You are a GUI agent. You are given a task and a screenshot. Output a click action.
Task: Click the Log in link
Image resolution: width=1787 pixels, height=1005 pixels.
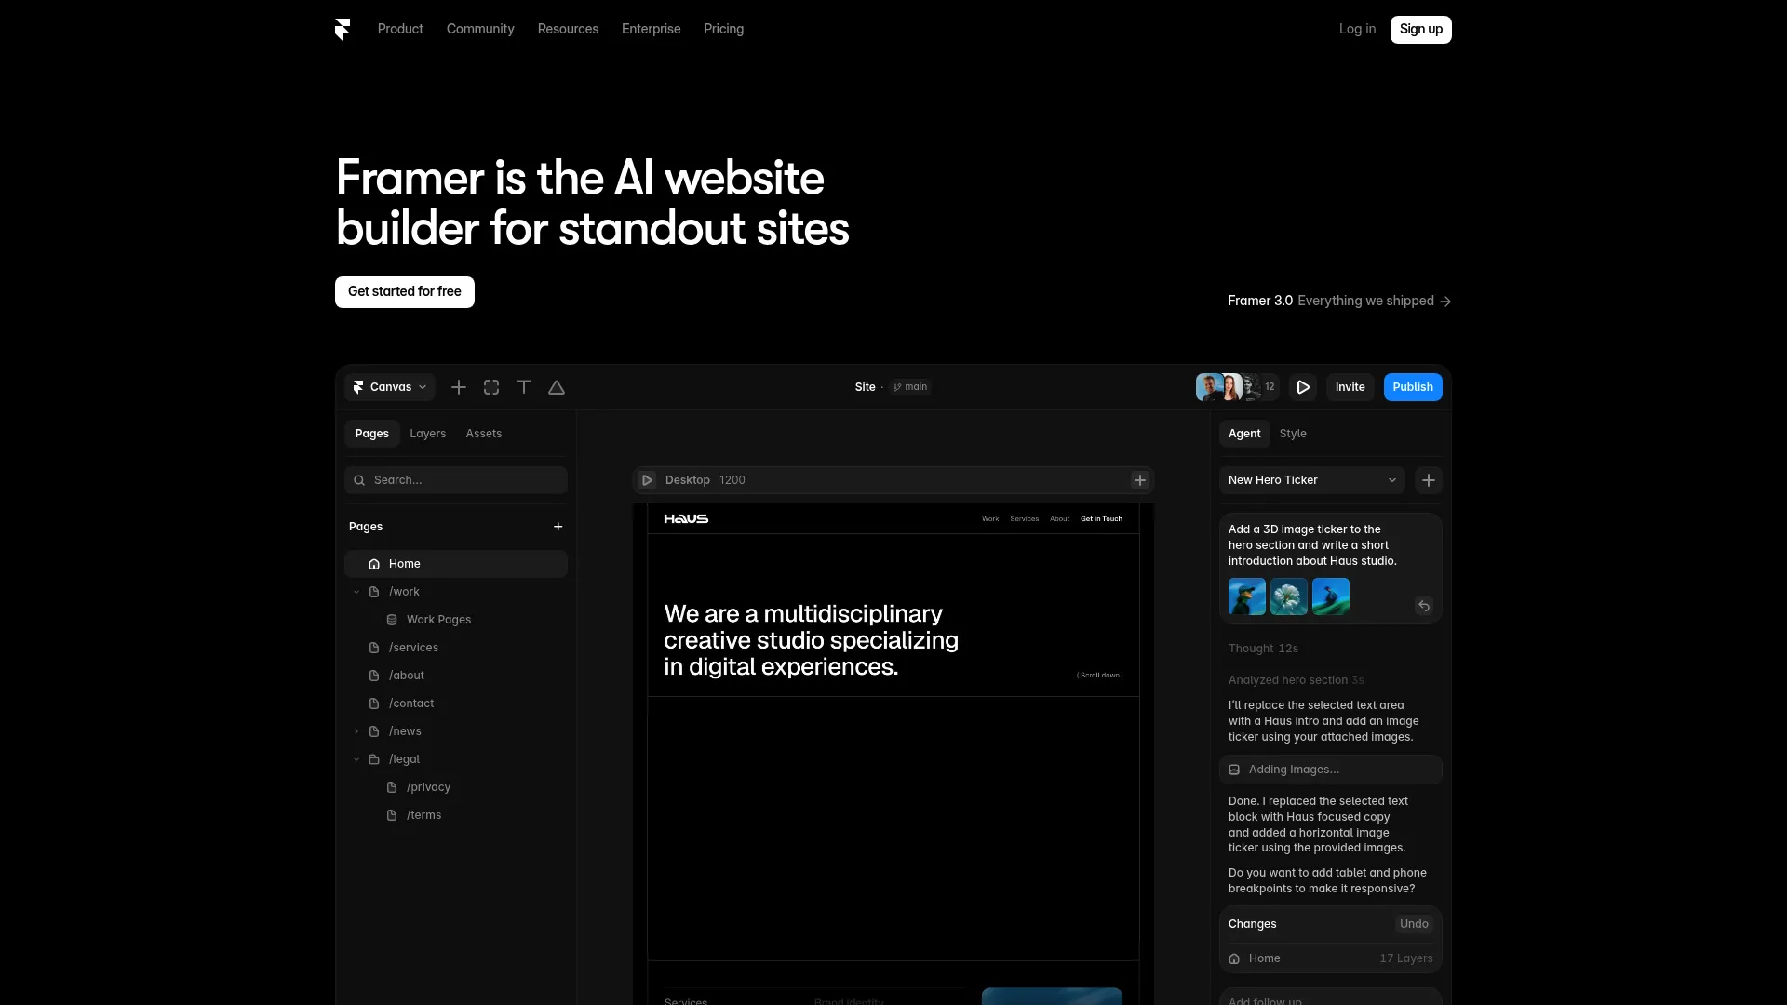[1357, 29]
